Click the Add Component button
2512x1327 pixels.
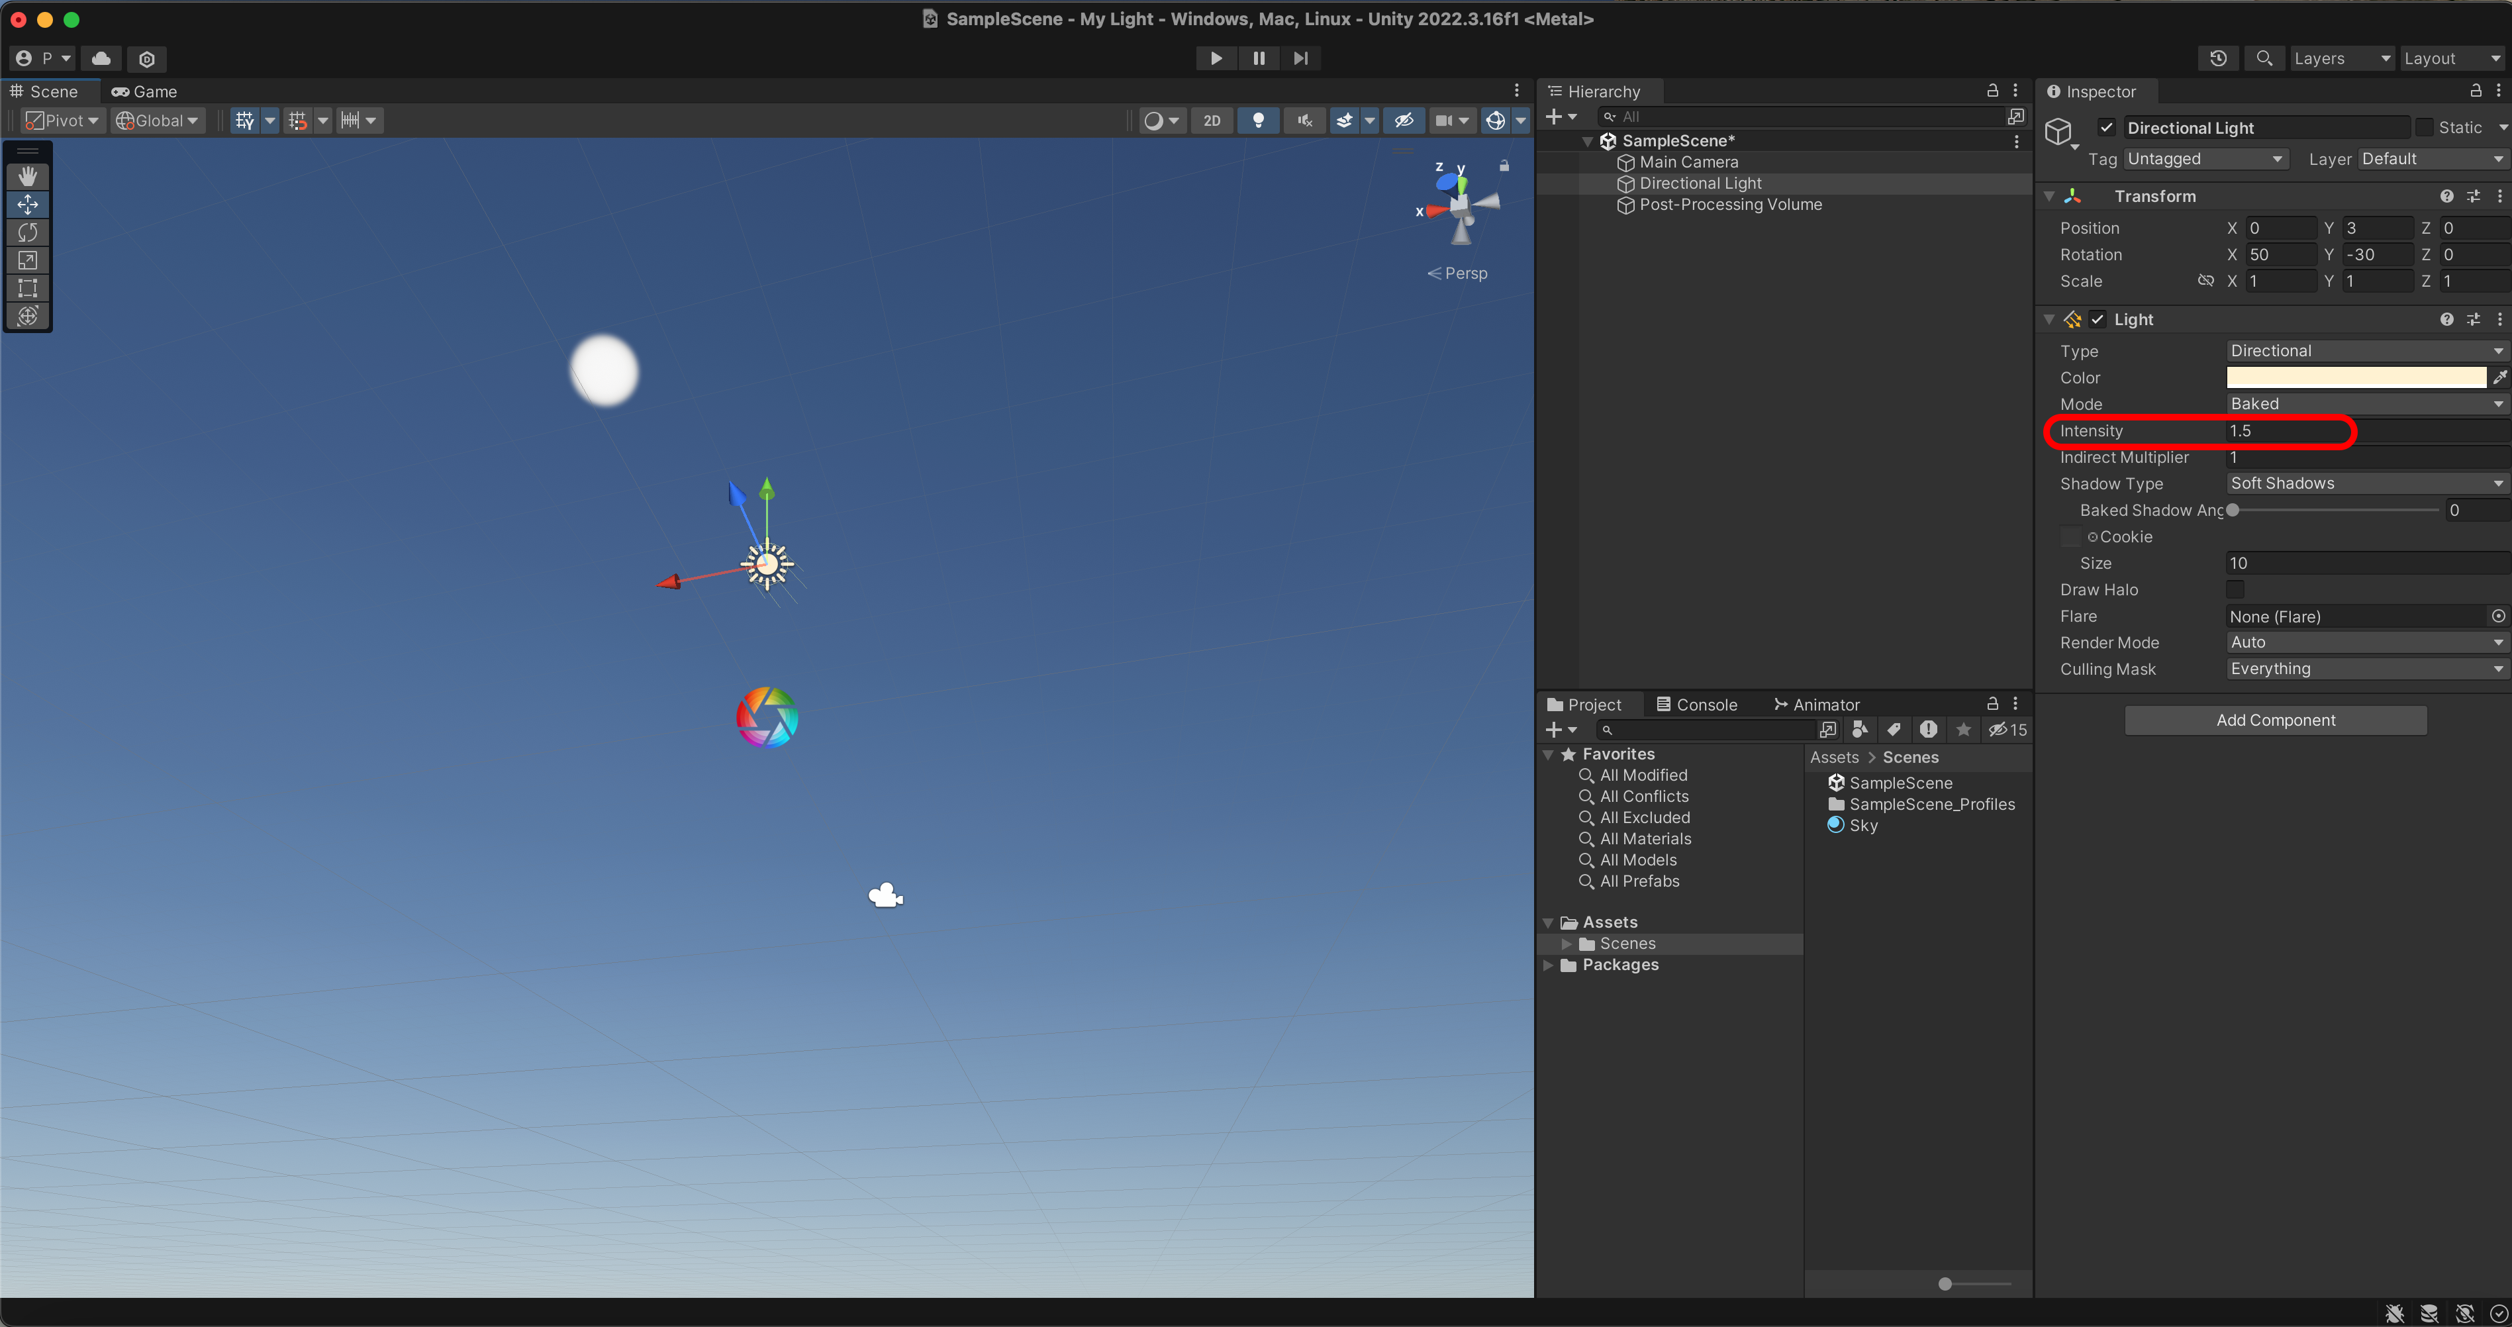2275,720
